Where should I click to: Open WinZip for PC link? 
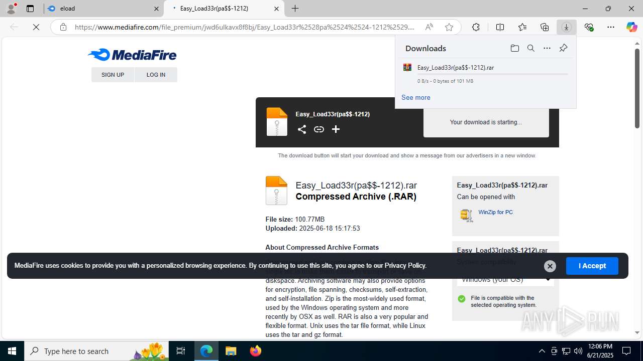click(495, 212)
